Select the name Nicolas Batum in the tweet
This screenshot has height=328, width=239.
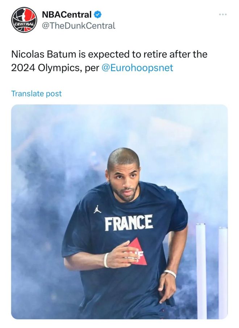point(43,54)
